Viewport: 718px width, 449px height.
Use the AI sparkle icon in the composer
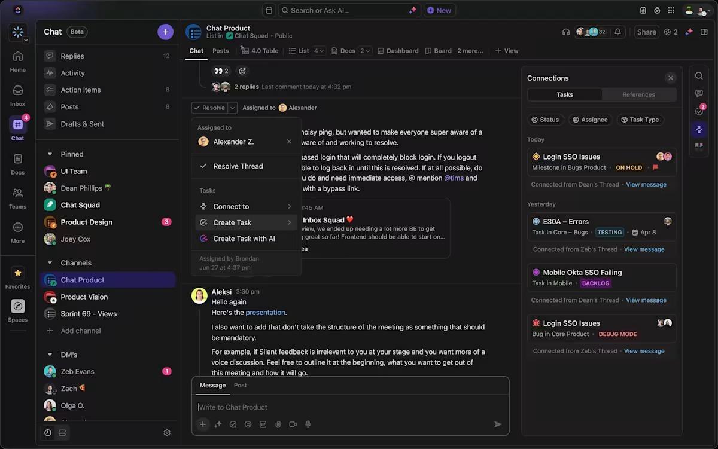218,424
